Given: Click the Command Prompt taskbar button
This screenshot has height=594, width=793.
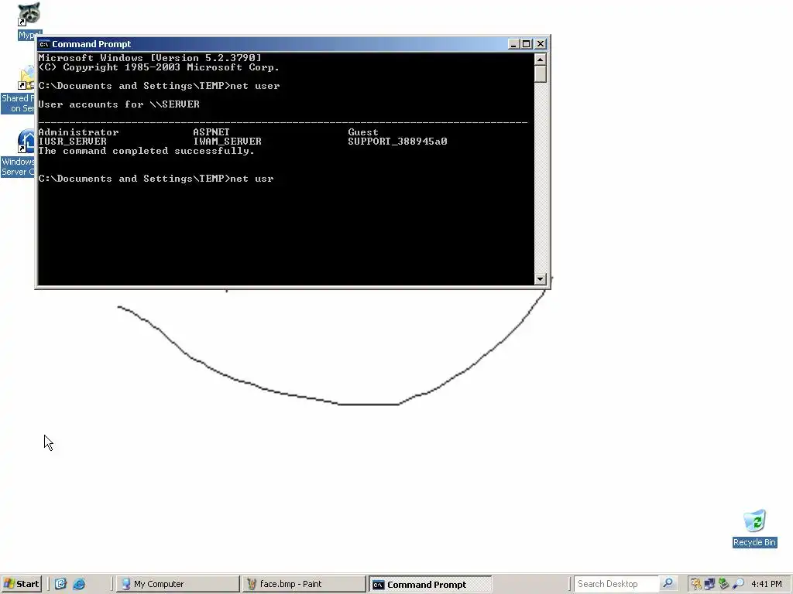Looking at the screenshot, I should coord(430,585).
